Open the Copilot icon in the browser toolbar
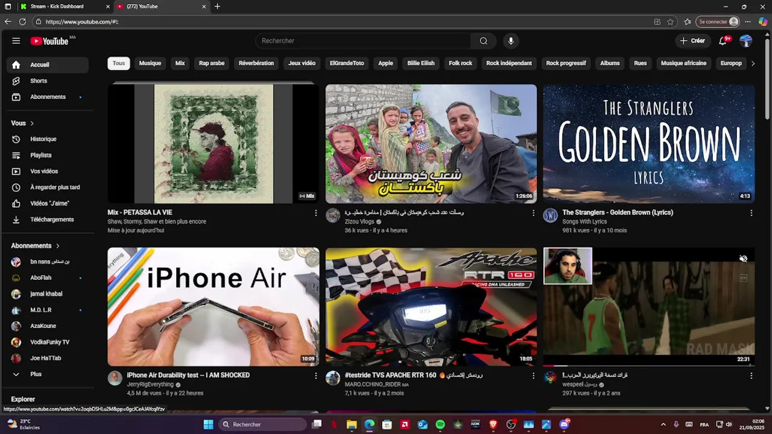The width and height of the screenshot is (772, 434). [763, 22]
